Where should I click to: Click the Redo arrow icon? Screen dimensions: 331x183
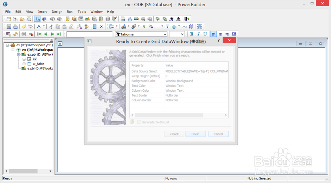pos(30,26)
